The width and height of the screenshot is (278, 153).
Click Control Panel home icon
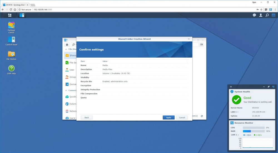(x=67, y=45)
